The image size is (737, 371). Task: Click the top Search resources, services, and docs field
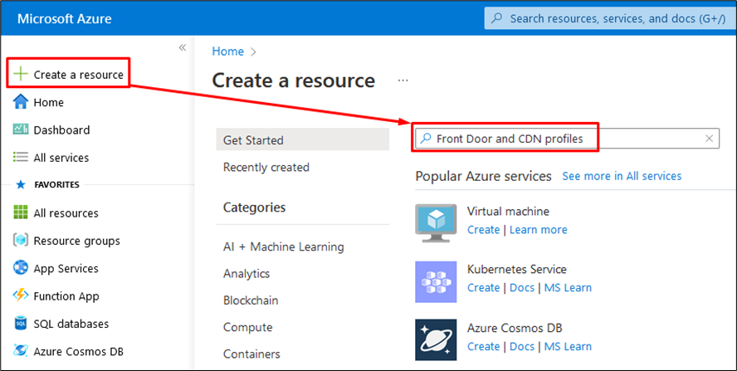point(610,18)
